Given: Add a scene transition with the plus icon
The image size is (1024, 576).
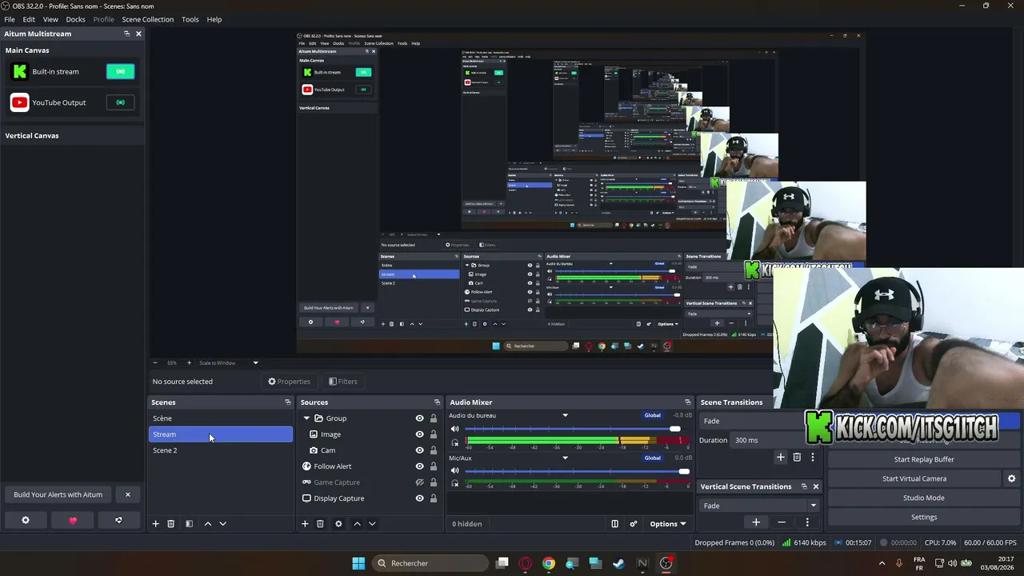Looking at the screenshot, I should tap(781, 458).
